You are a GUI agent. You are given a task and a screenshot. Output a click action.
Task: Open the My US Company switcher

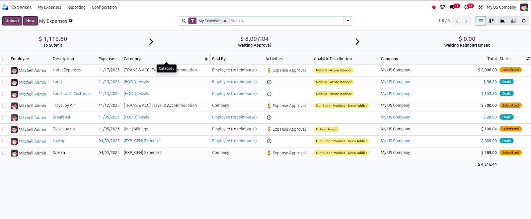pos(501,7)
